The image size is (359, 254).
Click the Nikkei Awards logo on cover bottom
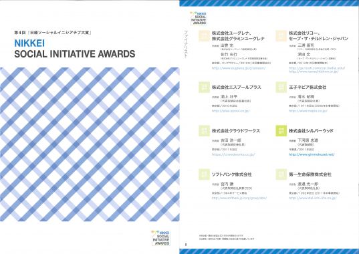[x=160, y=238]
